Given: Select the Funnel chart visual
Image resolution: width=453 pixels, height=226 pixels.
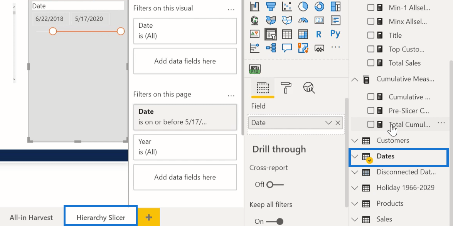Looking at the screenshot, I should click(x=271, y=6).
